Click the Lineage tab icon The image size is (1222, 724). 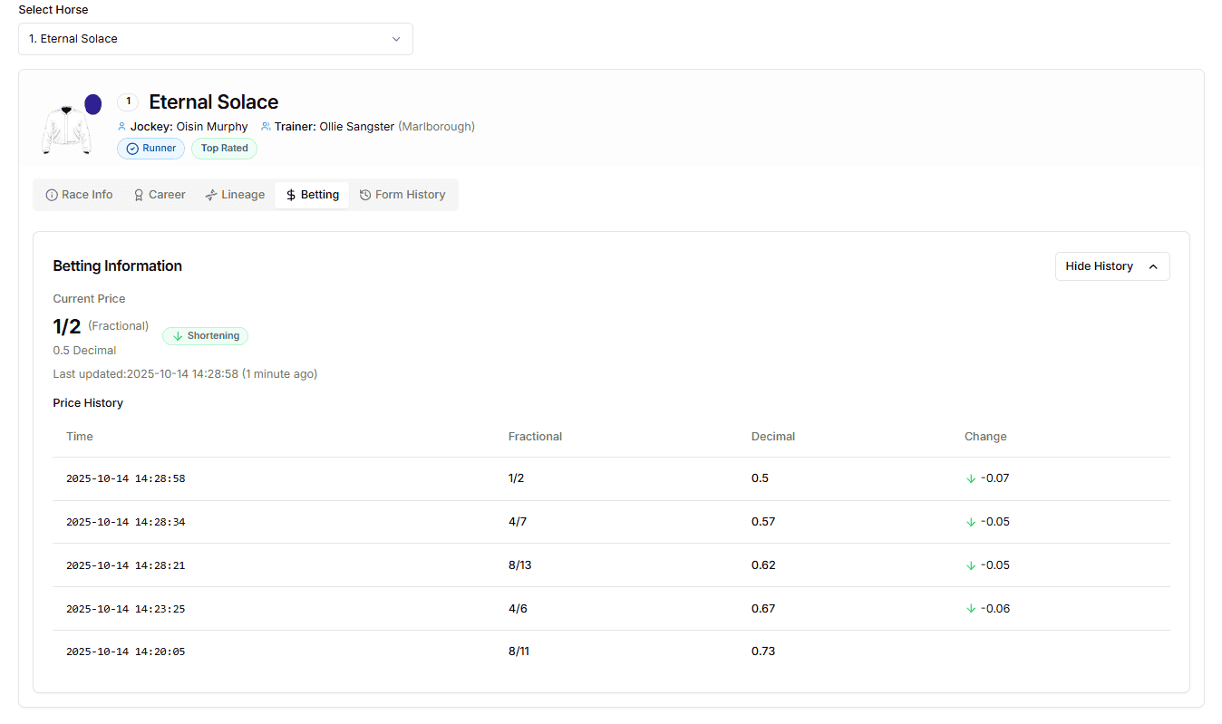pos(211,195)
